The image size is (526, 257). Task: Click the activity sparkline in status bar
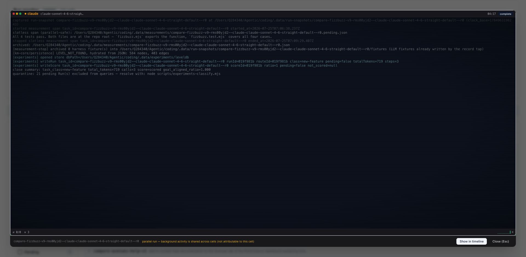[x=504, y=232]
